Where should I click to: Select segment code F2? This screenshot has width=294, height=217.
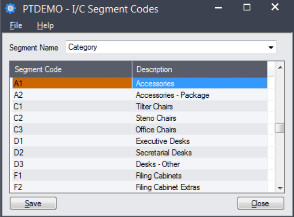tap(72, 187)
